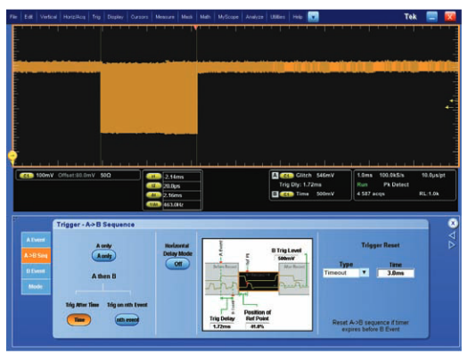Open the Help menu
This screenshot has width=468, height=354.
tap(297, 17)
